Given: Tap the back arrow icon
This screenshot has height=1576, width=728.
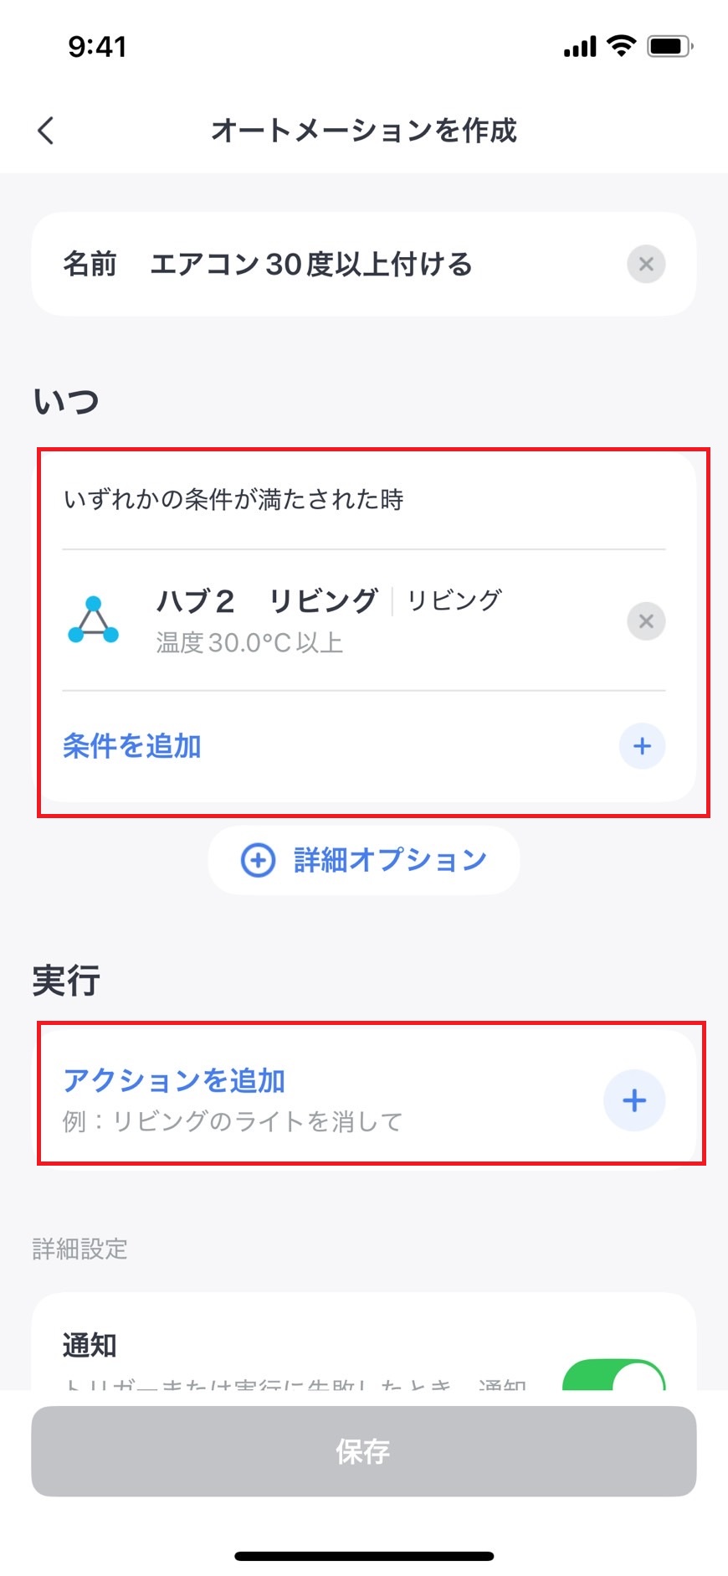Looking at the screenshot, I should [46, 130].
